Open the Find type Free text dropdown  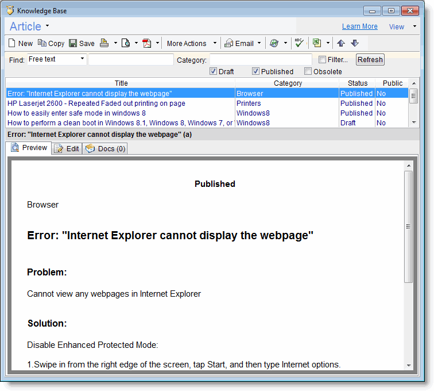click(x=82, y=59)
